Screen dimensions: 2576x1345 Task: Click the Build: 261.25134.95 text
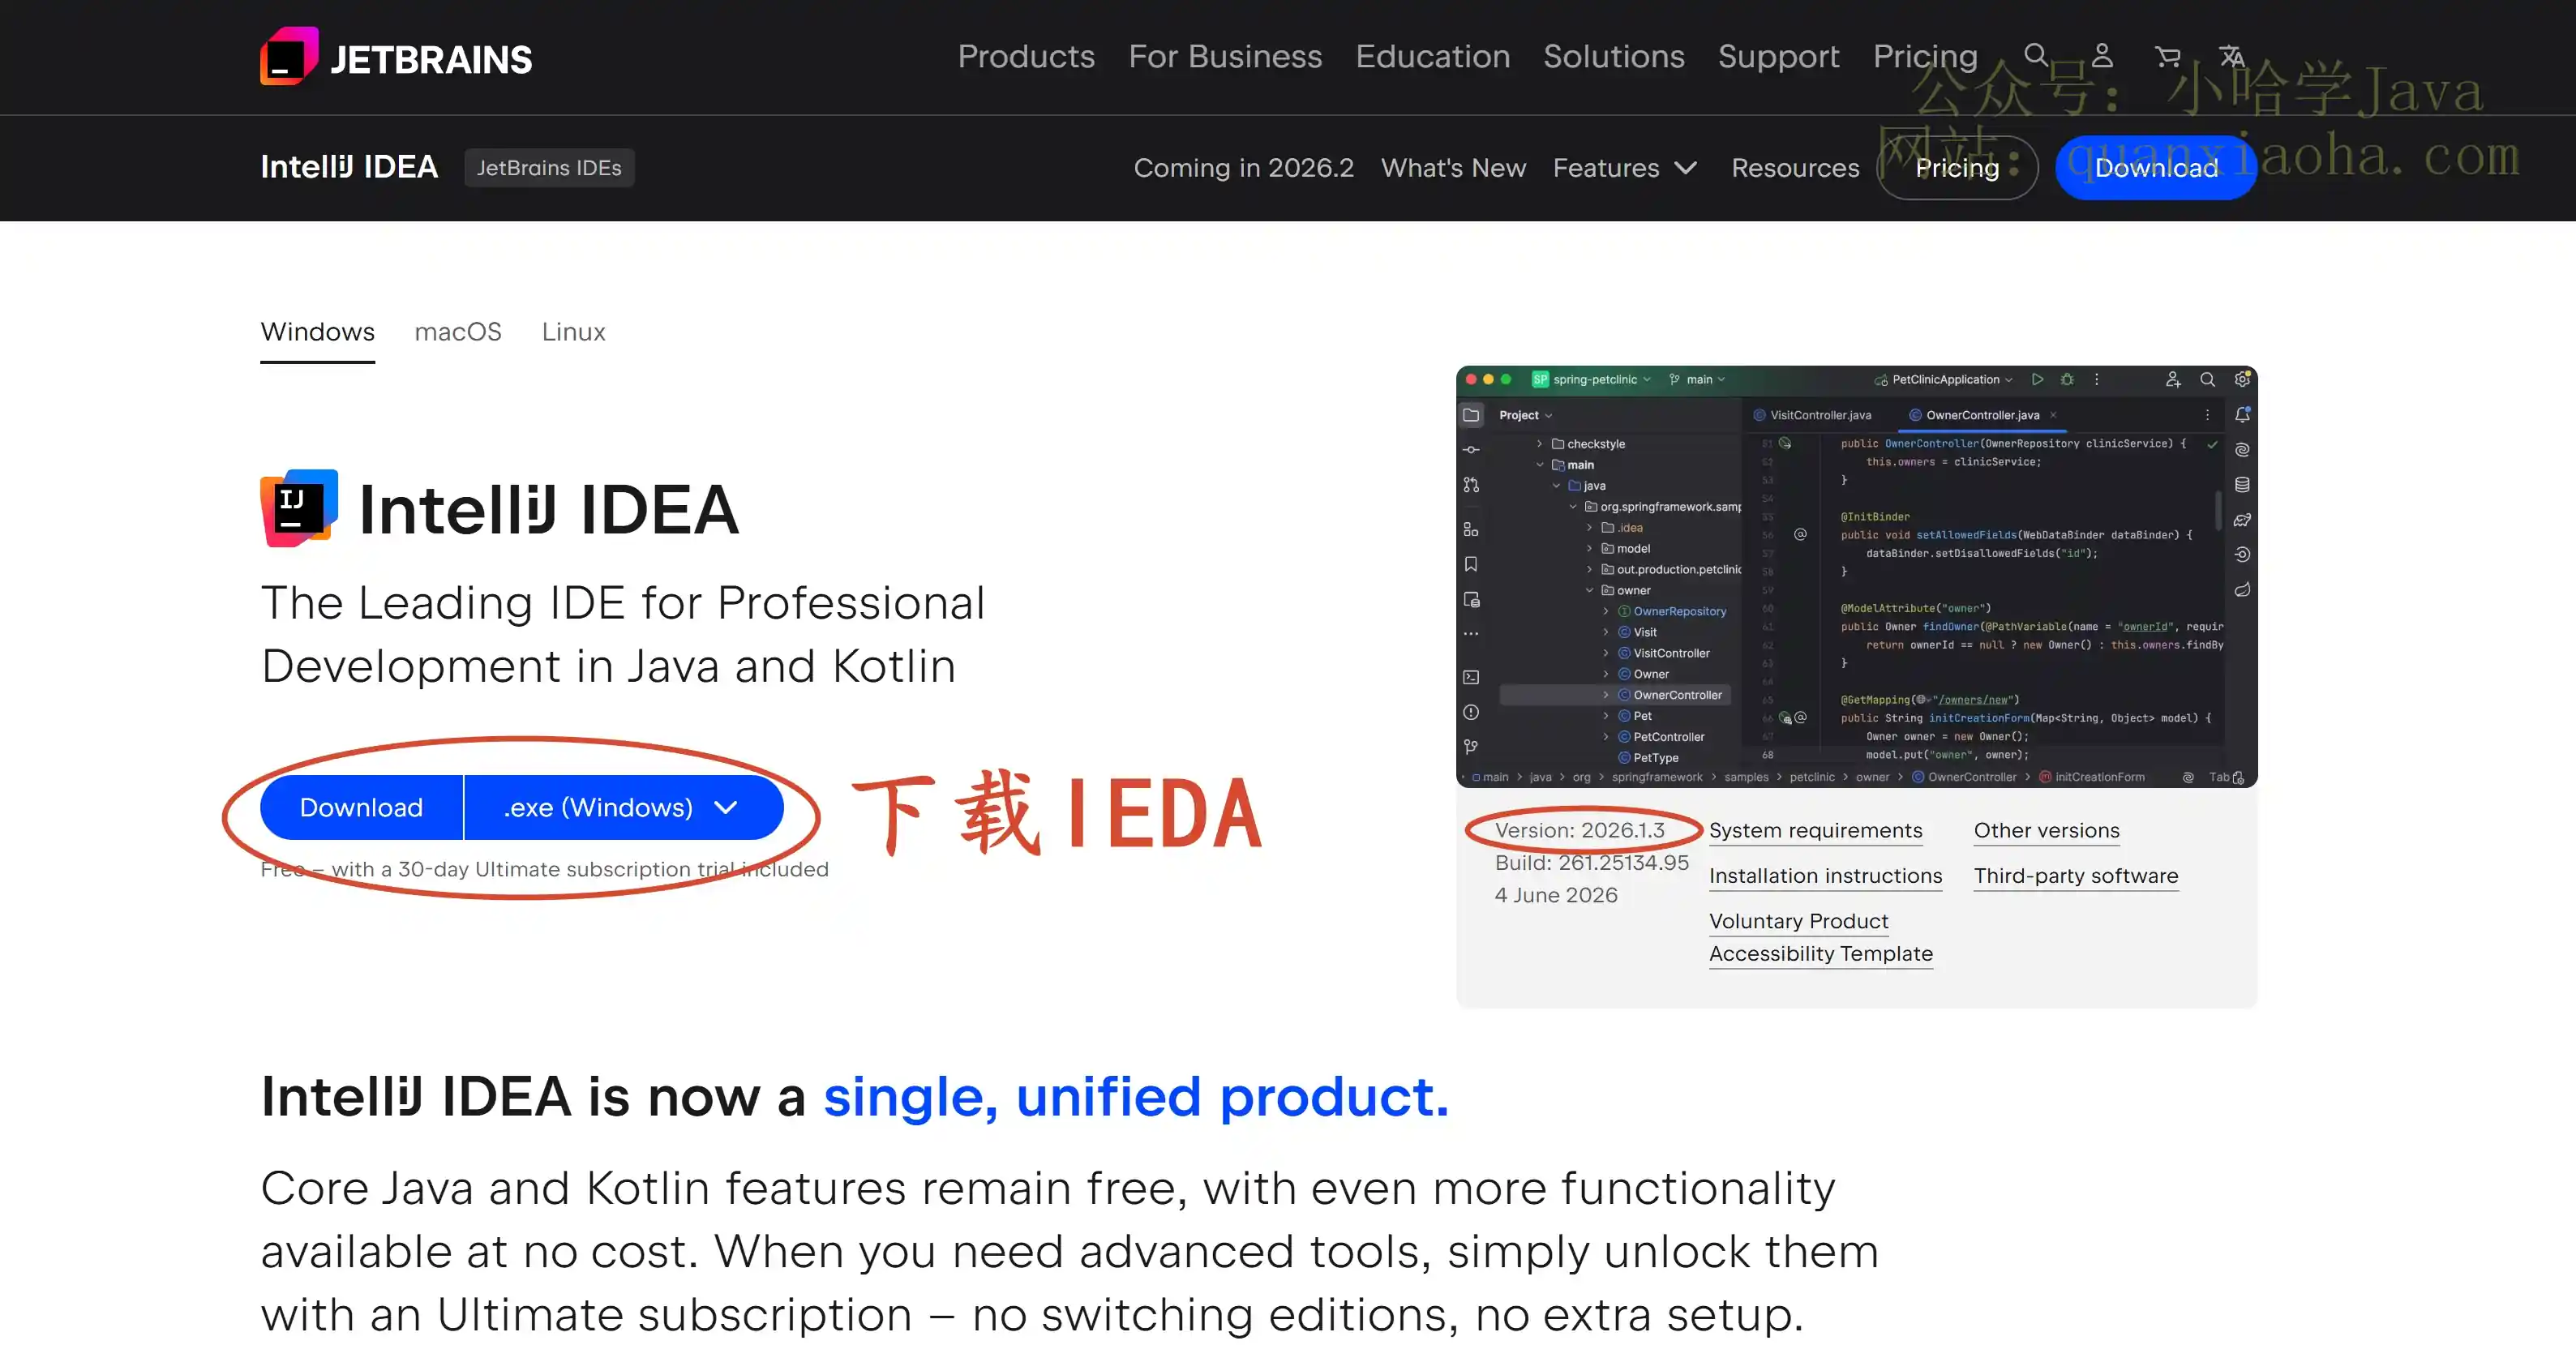click(1592, 863)
